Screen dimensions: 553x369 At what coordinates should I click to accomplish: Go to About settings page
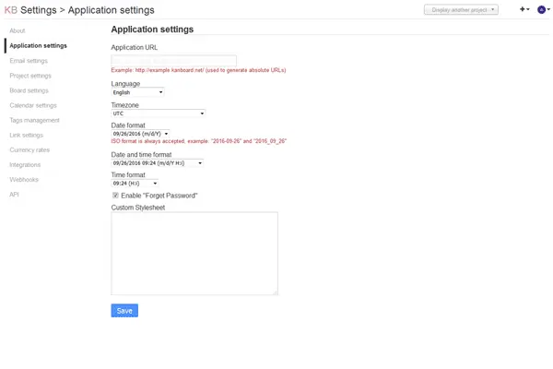click(18, 30)
